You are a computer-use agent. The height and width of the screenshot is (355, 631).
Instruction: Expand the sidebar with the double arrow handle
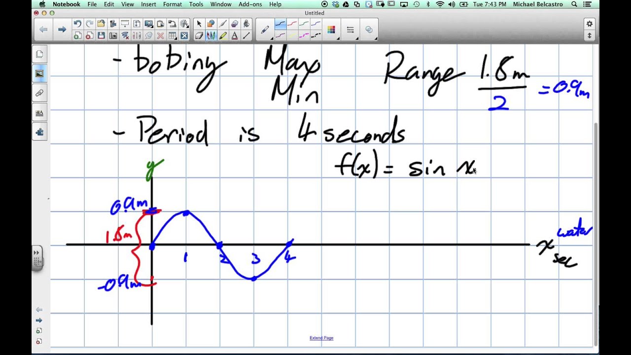pos(37,257)
